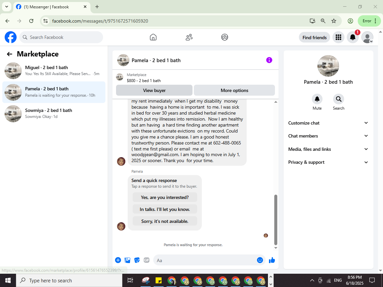Open browser zoom magnifier icon
383x287 pixels.
click(323, 21)
